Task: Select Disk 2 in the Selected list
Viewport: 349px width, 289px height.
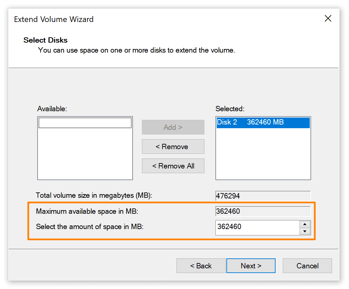Action: click(x=263, y=123)
